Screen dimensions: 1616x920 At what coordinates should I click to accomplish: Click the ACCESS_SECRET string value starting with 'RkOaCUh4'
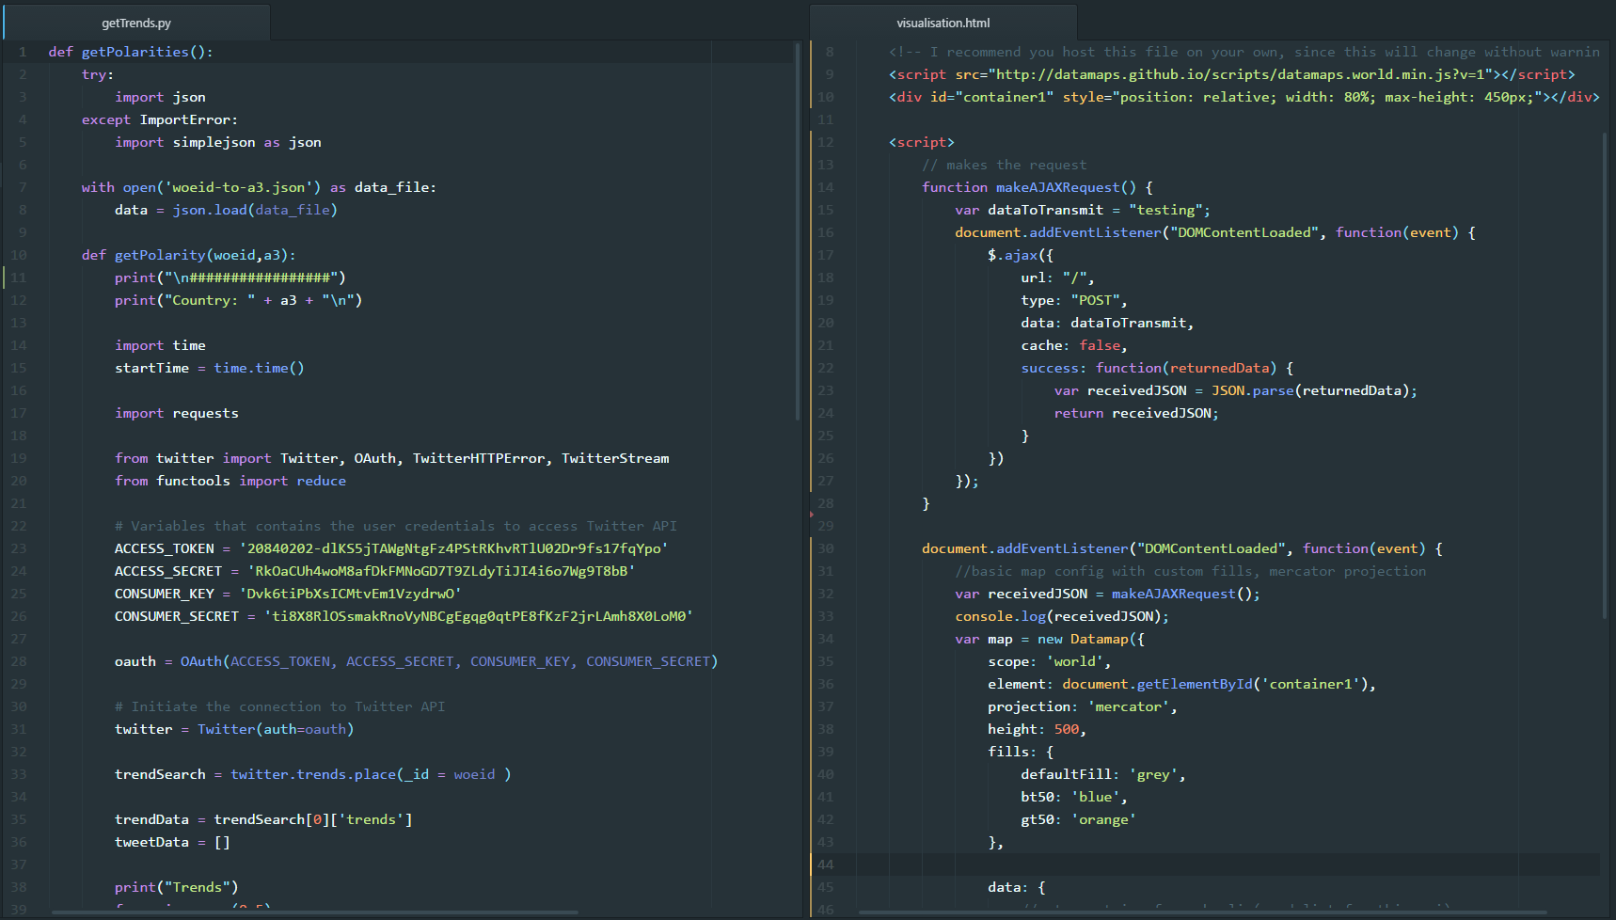coord(441,571)
